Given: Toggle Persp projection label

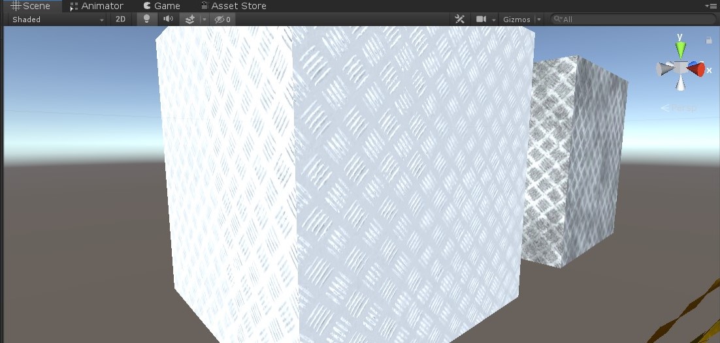Looking at the screenshot, I should click(x=679, y=108).
